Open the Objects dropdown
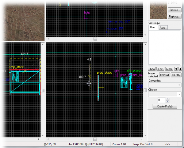The height and width of the screenshot is (148, 184). tap(165, 95)
